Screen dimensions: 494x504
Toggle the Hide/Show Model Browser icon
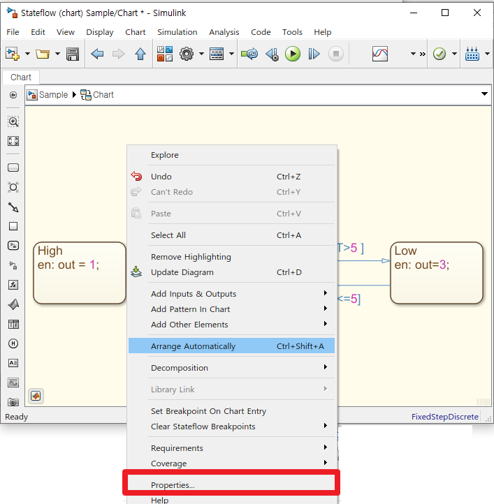coord(13,95)
